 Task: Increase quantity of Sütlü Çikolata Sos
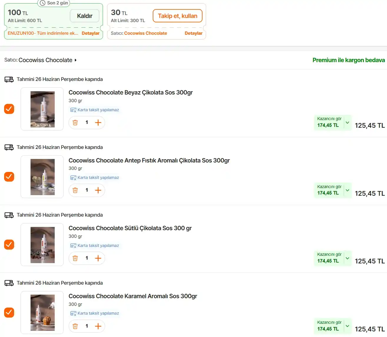coord(98,258)
